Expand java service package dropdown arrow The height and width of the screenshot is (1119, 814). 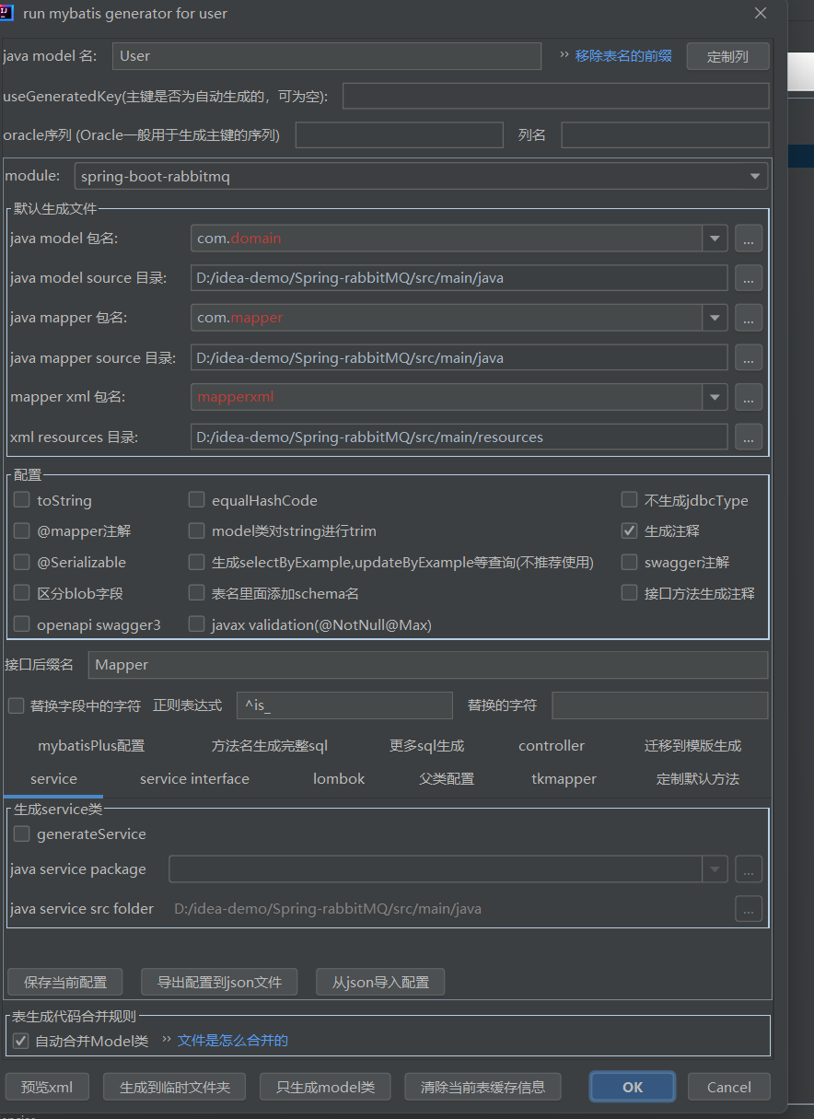(x=715, y=868)
